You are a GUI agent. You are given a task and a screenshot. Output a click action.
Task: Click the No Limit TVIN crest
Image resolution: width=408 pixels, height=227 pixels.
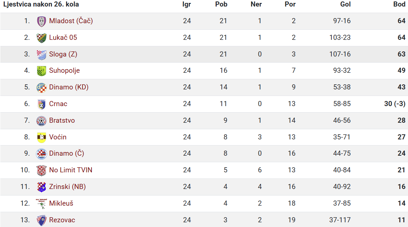point(41,171)
